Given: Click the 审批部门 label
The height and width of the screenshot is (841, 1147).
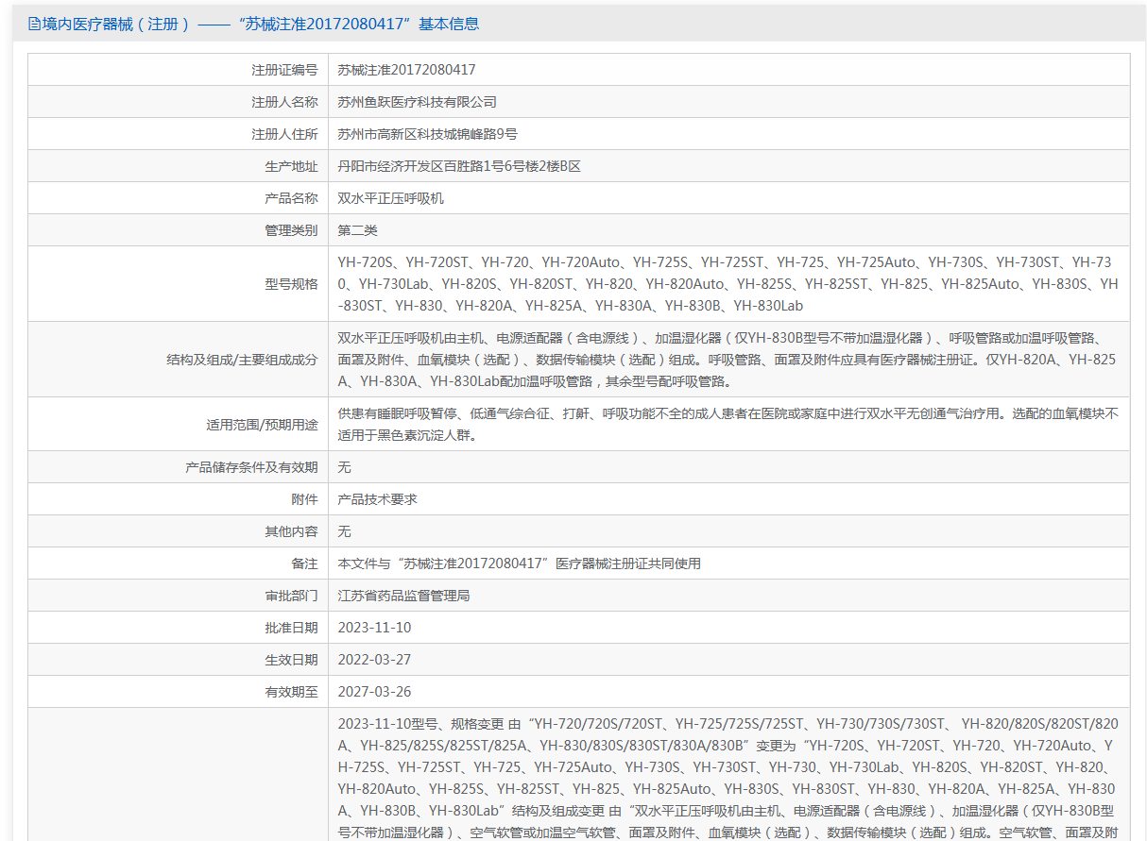Looking at the screenshot, I should (291, 596).
